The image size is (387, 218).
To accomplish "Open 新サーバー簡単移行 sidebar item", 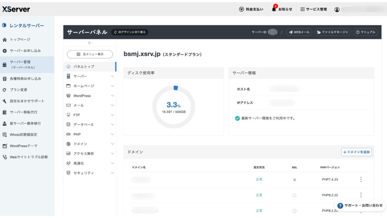I will pyautogui.click(x=25, y=123).
